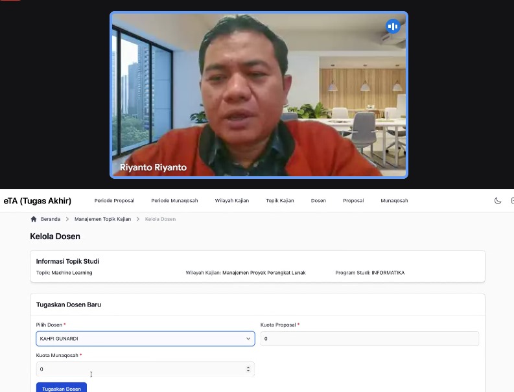The image size is (514, 392).
Task: Go to Manajemen Topik Kajian breadcrumb
Action: pyautogui.click(x=102, y=220)
